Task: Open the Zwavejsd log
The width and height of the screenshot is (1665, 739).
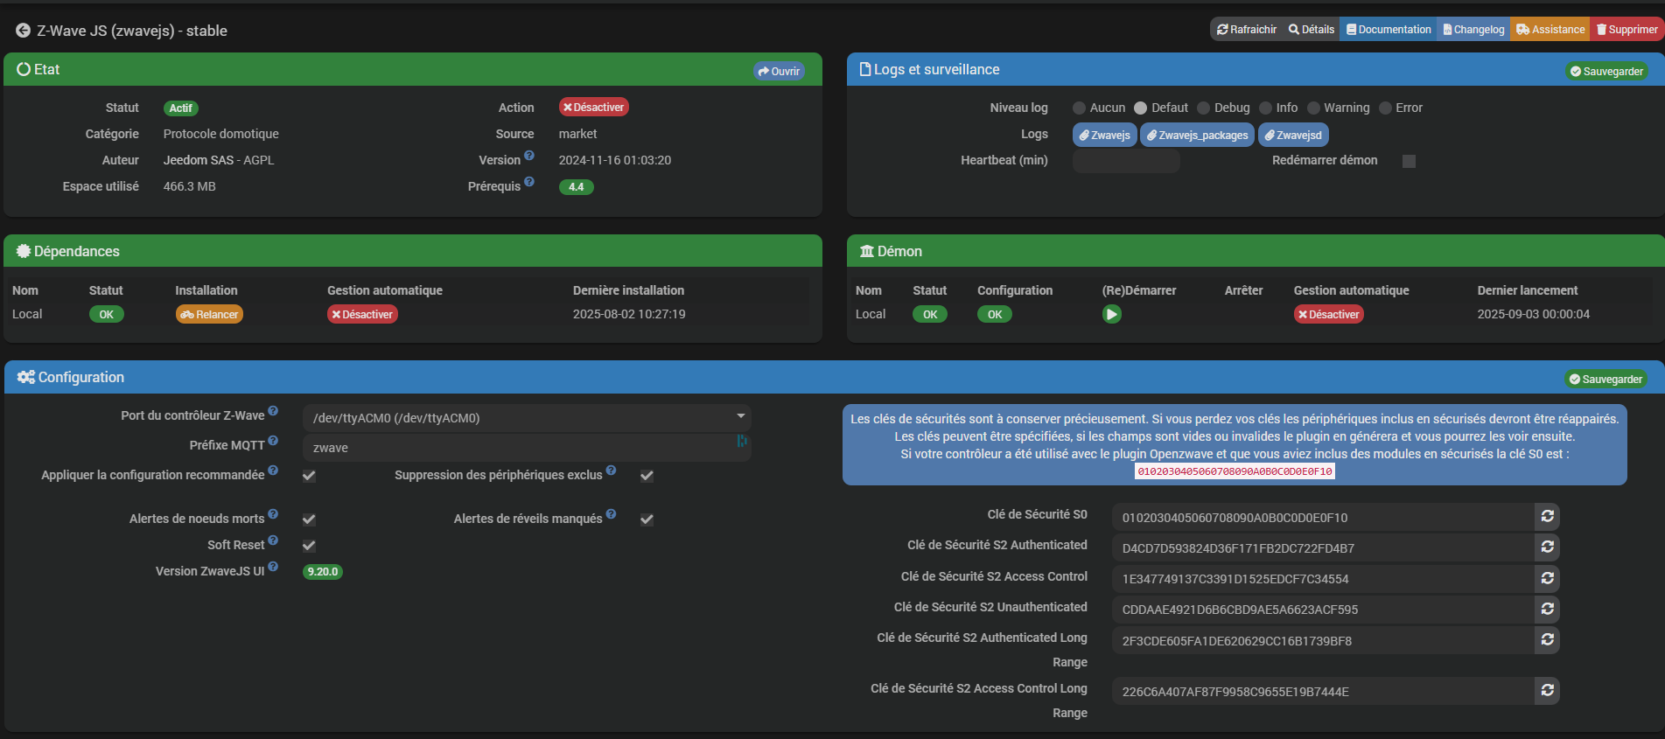Action: (x=1293, y=135)
